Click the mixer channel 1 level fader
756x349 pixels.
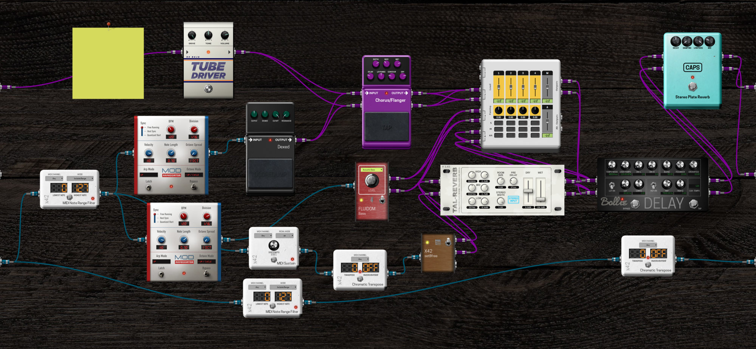coord(499,87)
